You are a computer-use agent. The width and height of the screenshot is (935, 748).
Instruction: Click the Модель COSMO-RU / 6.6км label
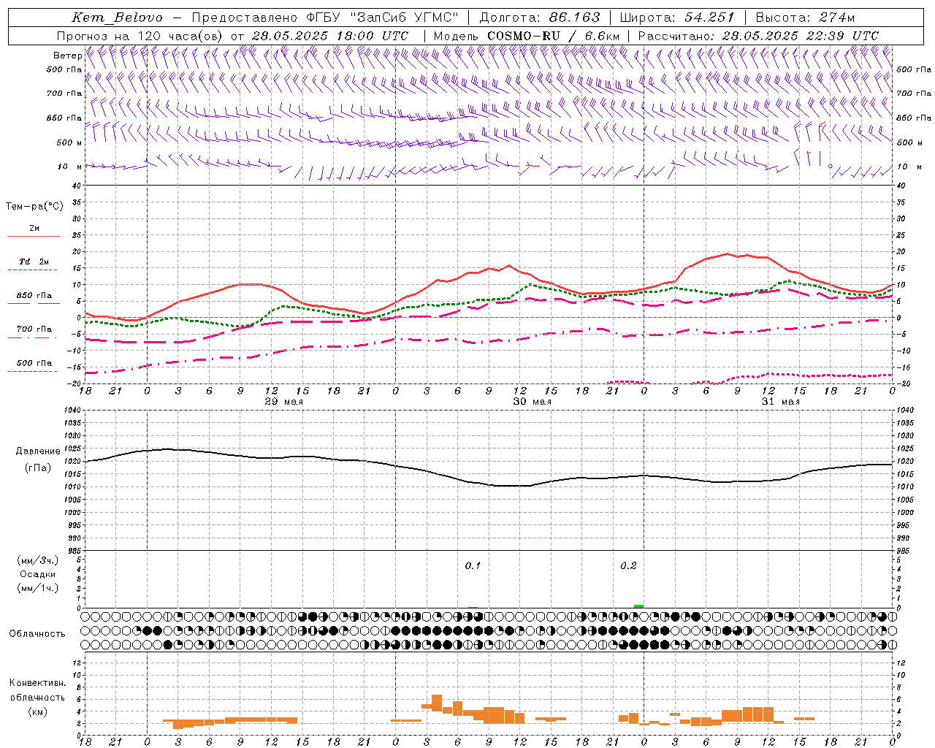(527, 36)
